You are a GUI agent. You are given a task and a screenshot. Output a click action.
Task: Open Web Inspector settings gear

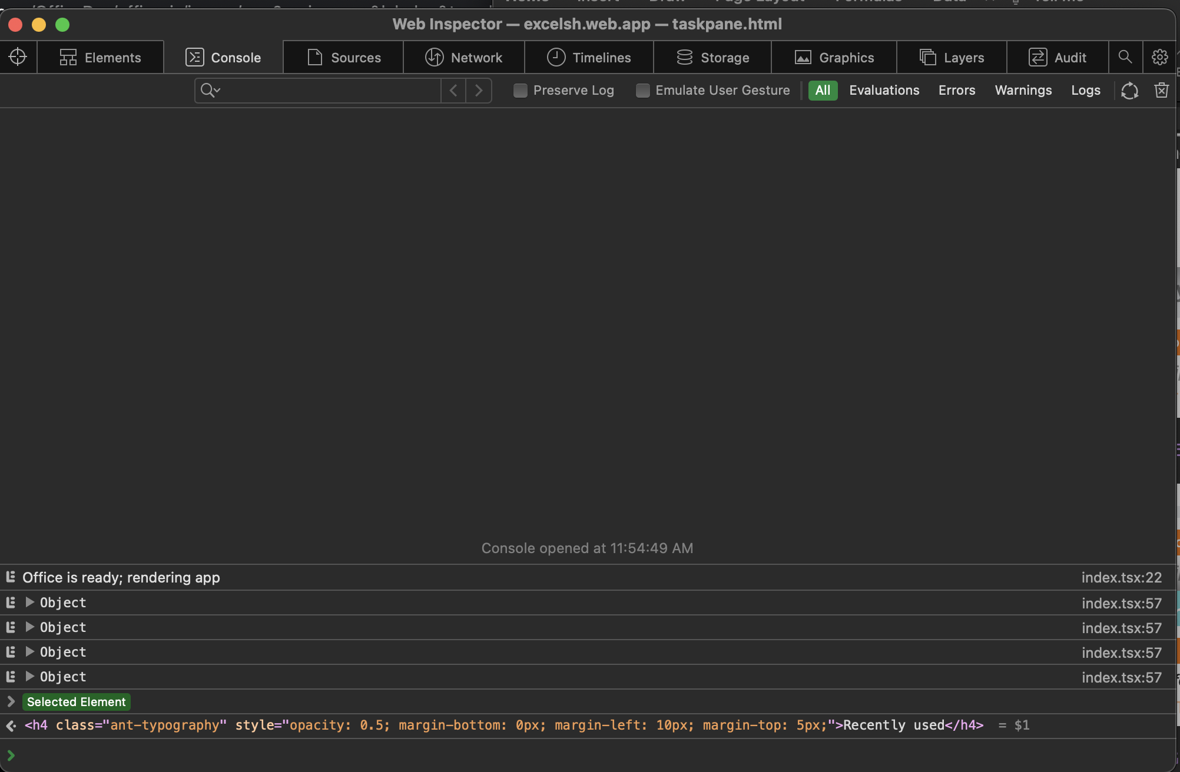[1159, 57]
